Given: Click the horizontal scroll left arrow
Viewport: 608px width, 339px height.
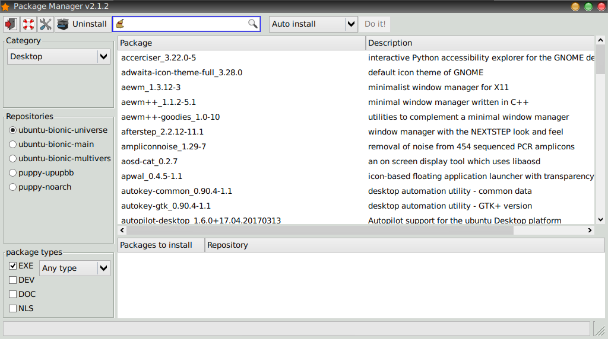Looking at the screenshot, I should 122,231.
